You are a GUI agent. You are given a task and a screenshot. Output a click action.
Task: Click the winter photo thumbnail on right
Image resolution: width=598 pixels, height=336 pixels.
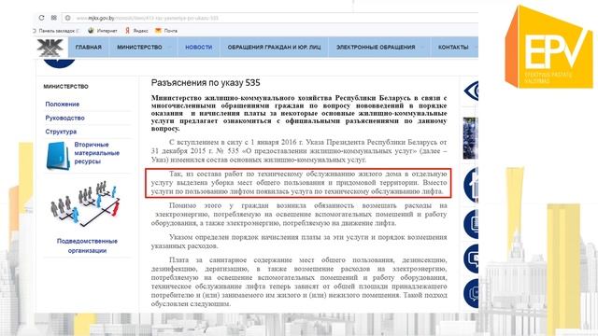[x=471, y=138]
